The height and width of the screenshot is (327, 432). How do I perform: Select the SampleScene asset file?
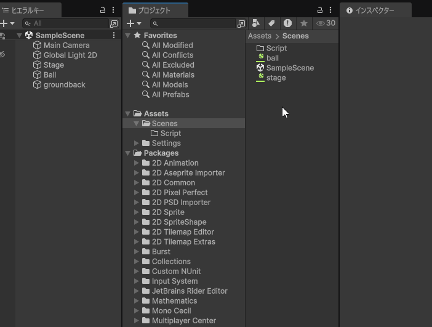pos(290,68)
